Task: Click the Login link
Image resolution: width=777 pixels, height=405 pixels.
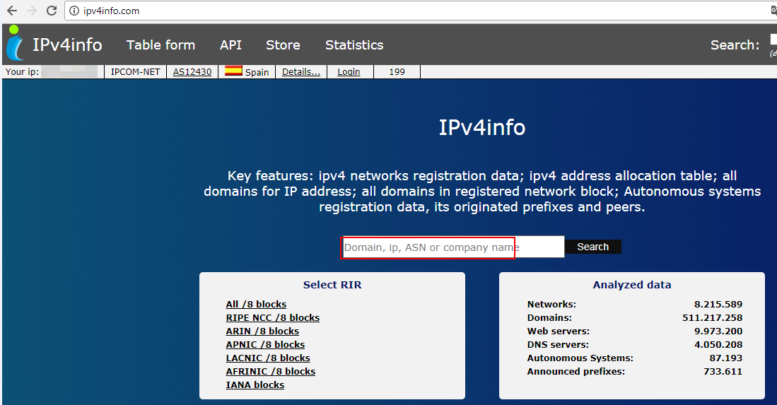Action: (349, 72)
